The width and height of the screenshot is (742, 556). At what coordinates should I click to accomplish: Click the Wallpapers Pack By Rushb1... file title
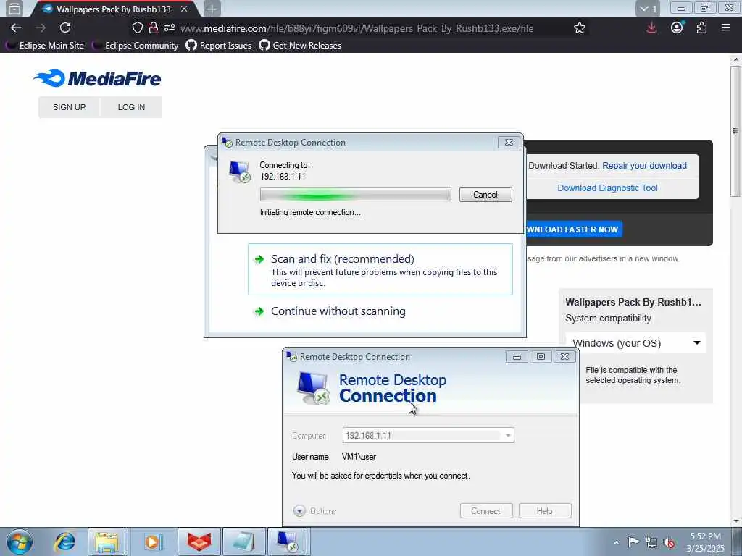point(633,302)
